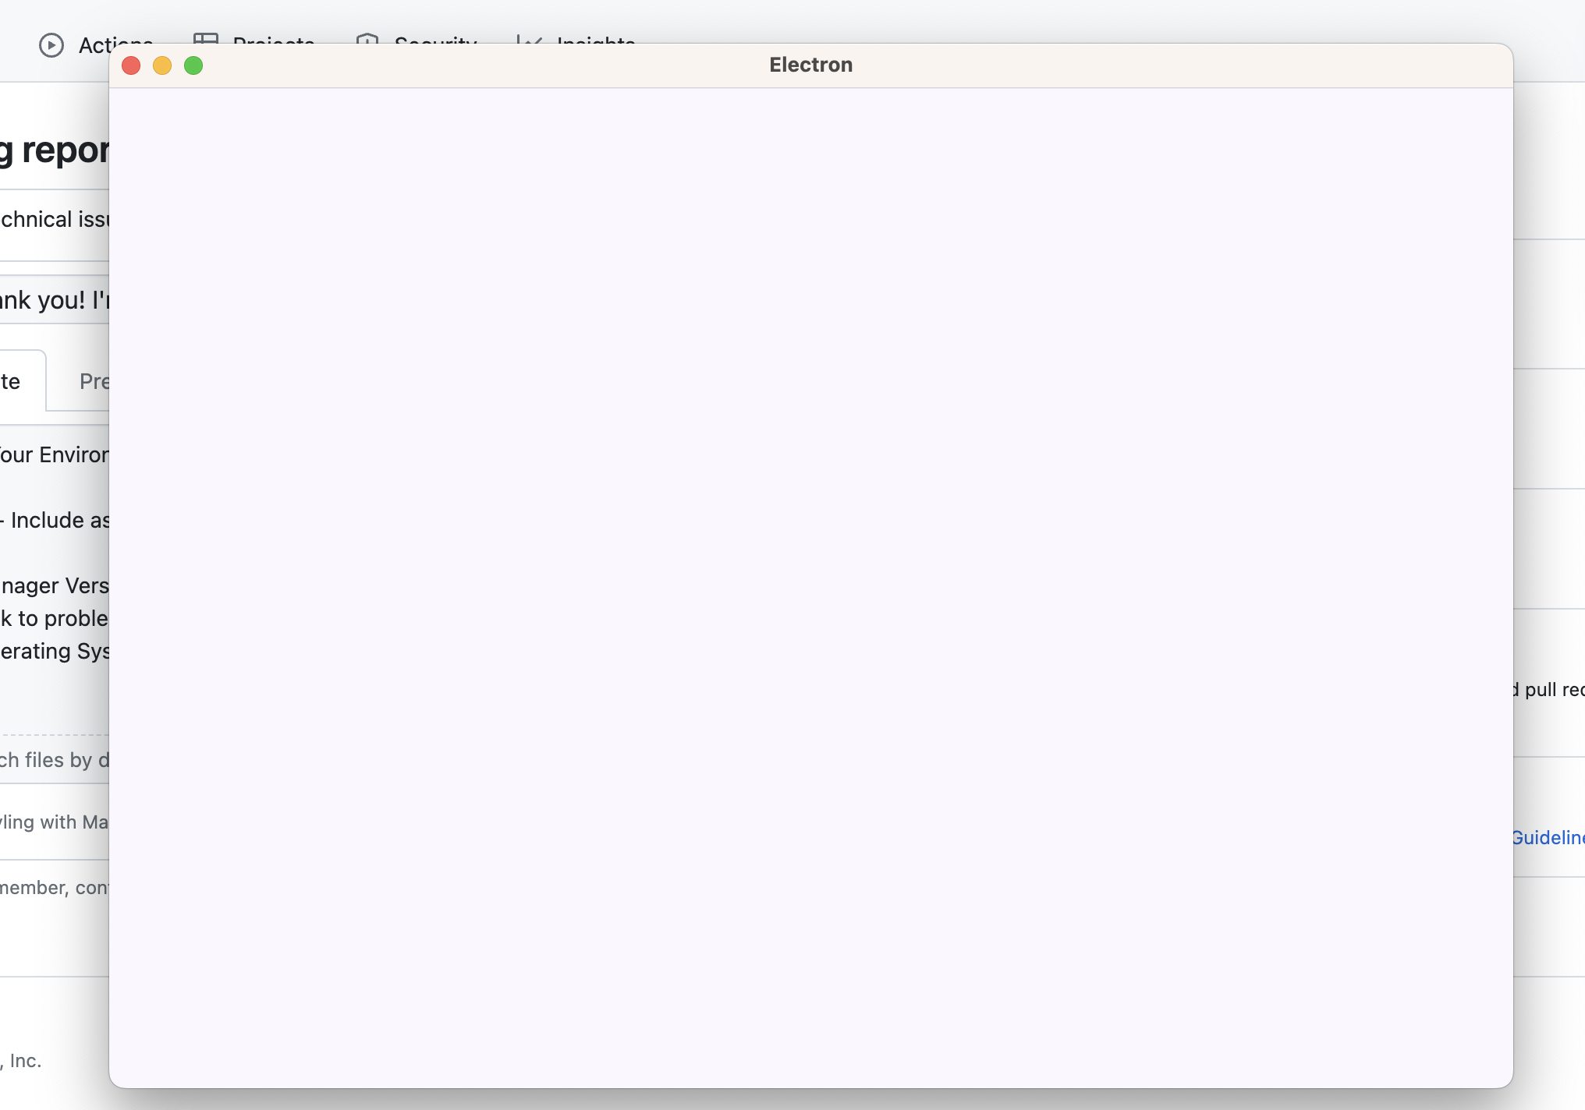The height and width of the screenshot is (1110, 1585).
Task: Click the Electron window title bar
Action: tap(810, 65)
